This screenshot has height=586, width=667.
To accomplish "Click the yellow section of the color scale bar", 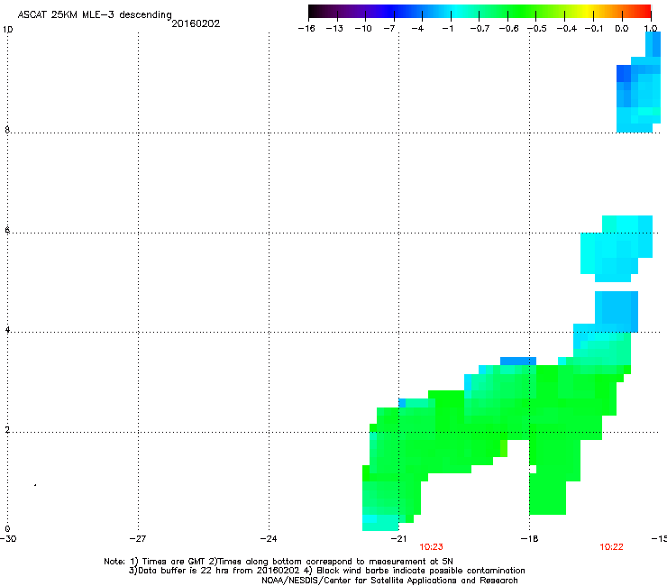I will tap(589, 12).
